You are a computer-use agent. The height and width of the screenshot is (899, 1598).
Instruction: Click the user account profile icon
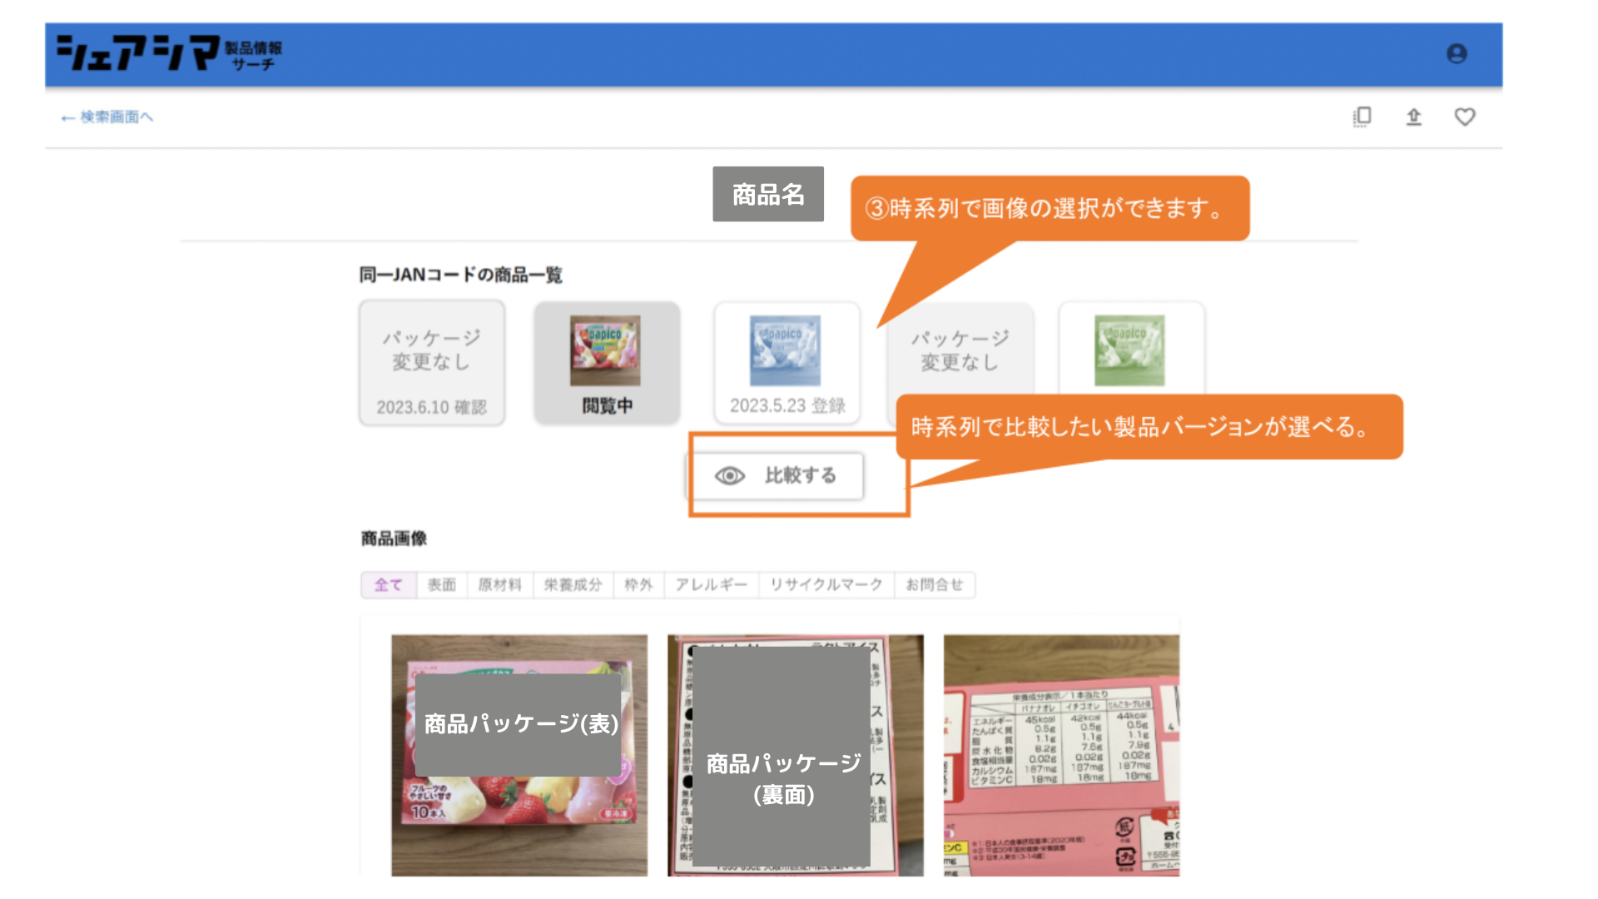coord(1457,54)
